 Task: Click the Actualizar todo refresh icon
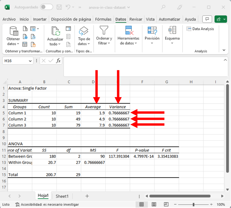(x=55, y=31)
